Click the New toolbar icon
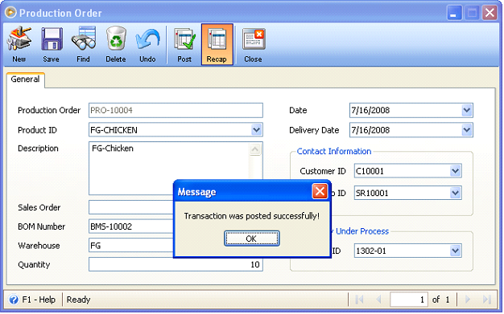Screen dimensions: 504x314 click(x=19, y=39)
